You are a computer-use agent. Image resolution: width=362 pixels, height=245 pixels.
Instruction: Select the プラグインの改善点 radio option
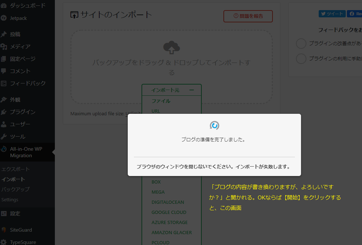pos(301,43)
